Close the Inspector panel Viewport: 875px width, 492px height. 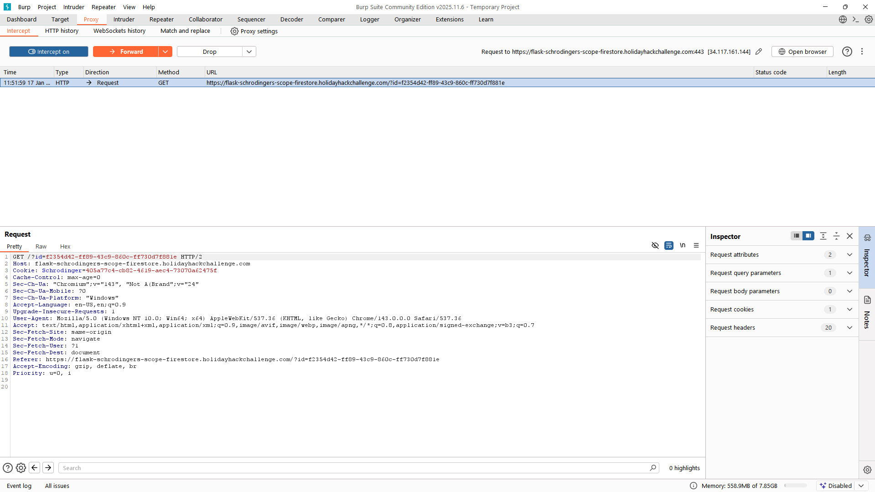pos(849,236)
